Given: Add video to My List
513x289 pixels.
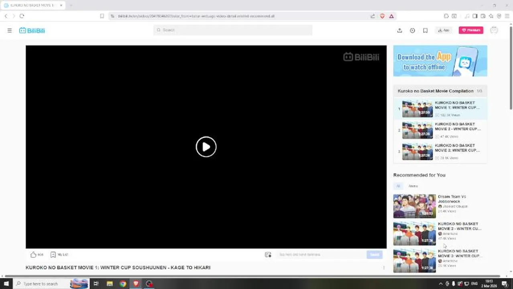Looking at the screenshot, I should [x=59, y=254].
